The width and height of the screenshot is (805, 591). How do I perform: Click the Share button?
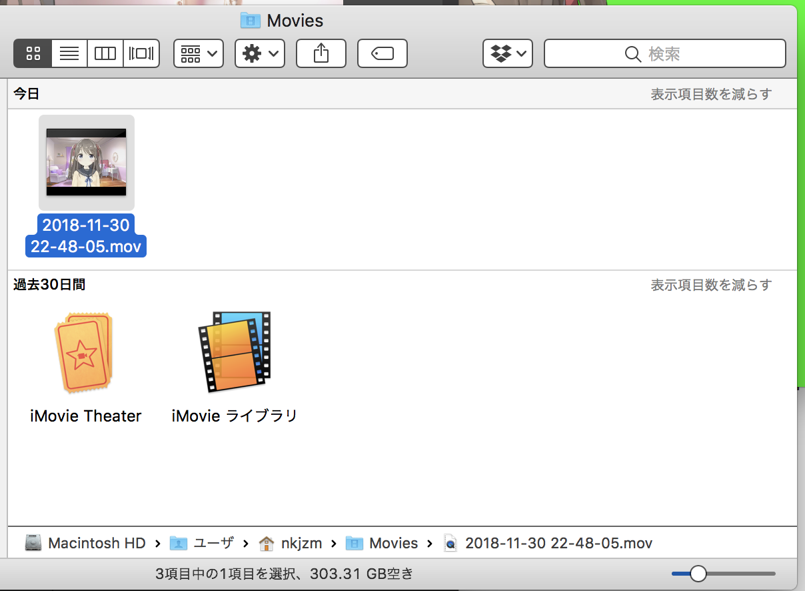(321, 53)
